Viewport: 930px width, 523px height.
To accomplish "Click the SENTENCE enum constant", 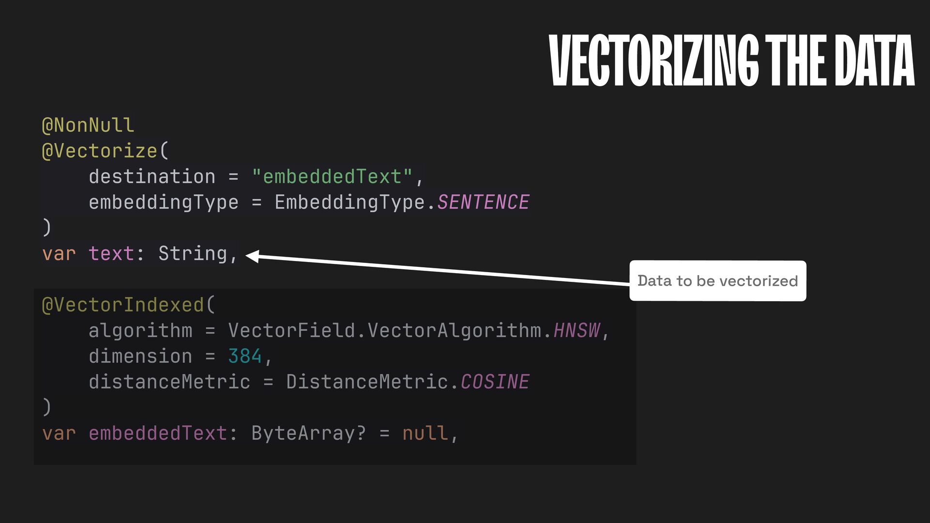I will coord(483,202).
